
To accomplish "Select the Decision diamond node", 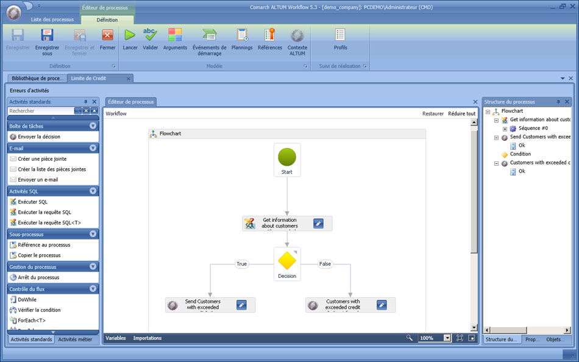I will [287, 264].
